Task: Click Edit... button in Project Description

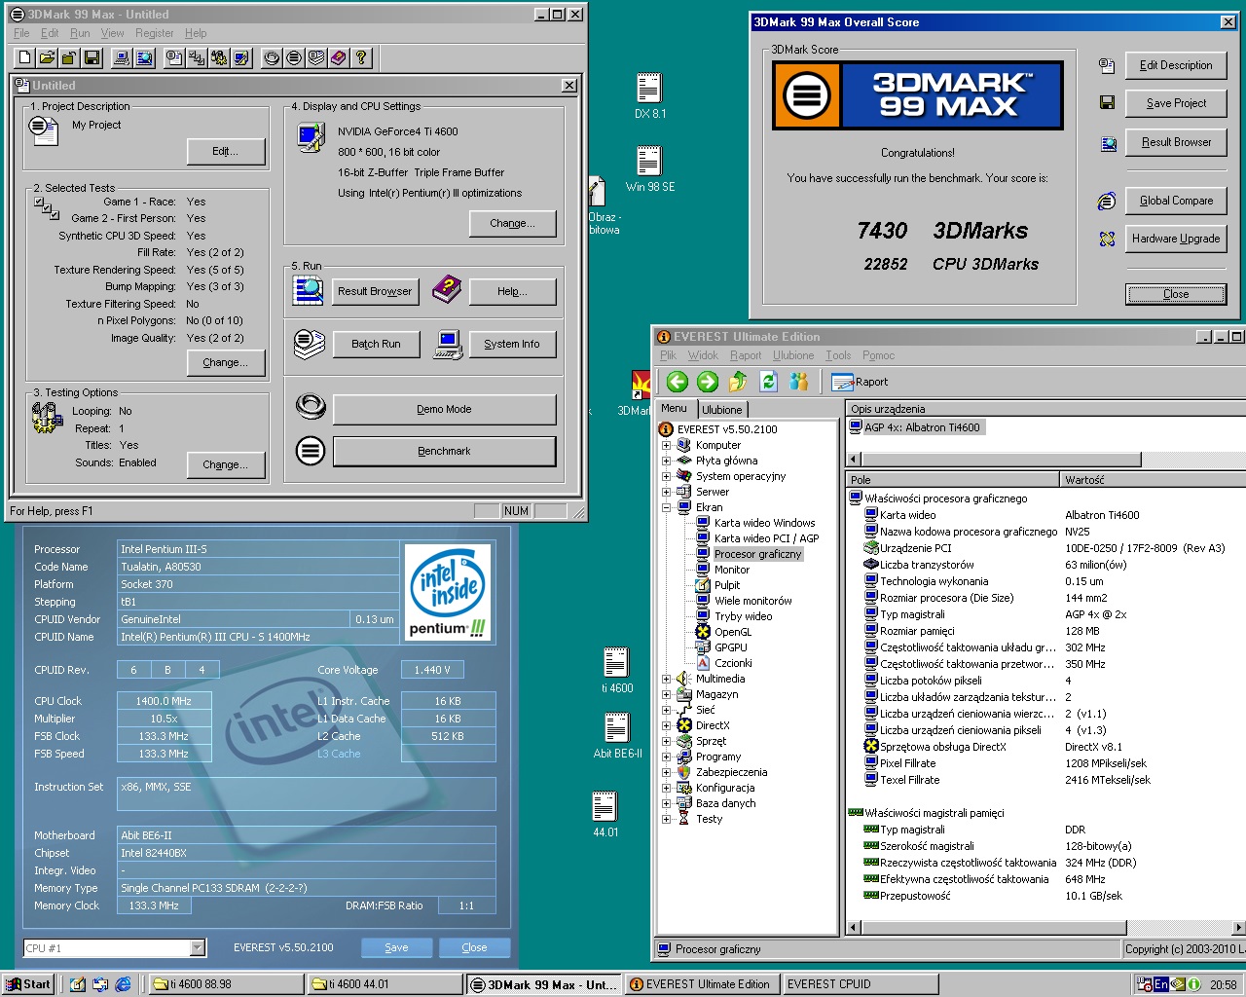Action: [x=226, y=151]
